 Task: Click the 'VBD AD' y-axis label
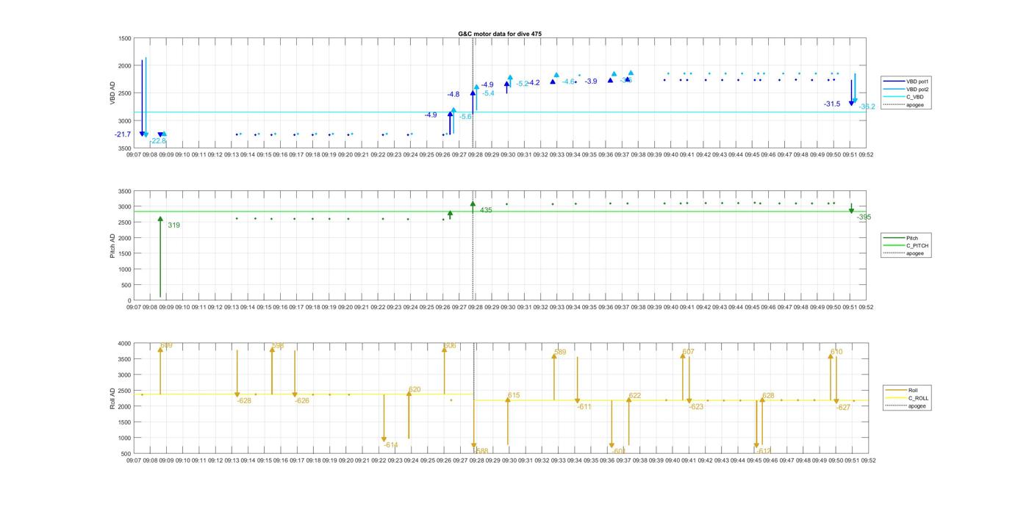tap(112, 93)
